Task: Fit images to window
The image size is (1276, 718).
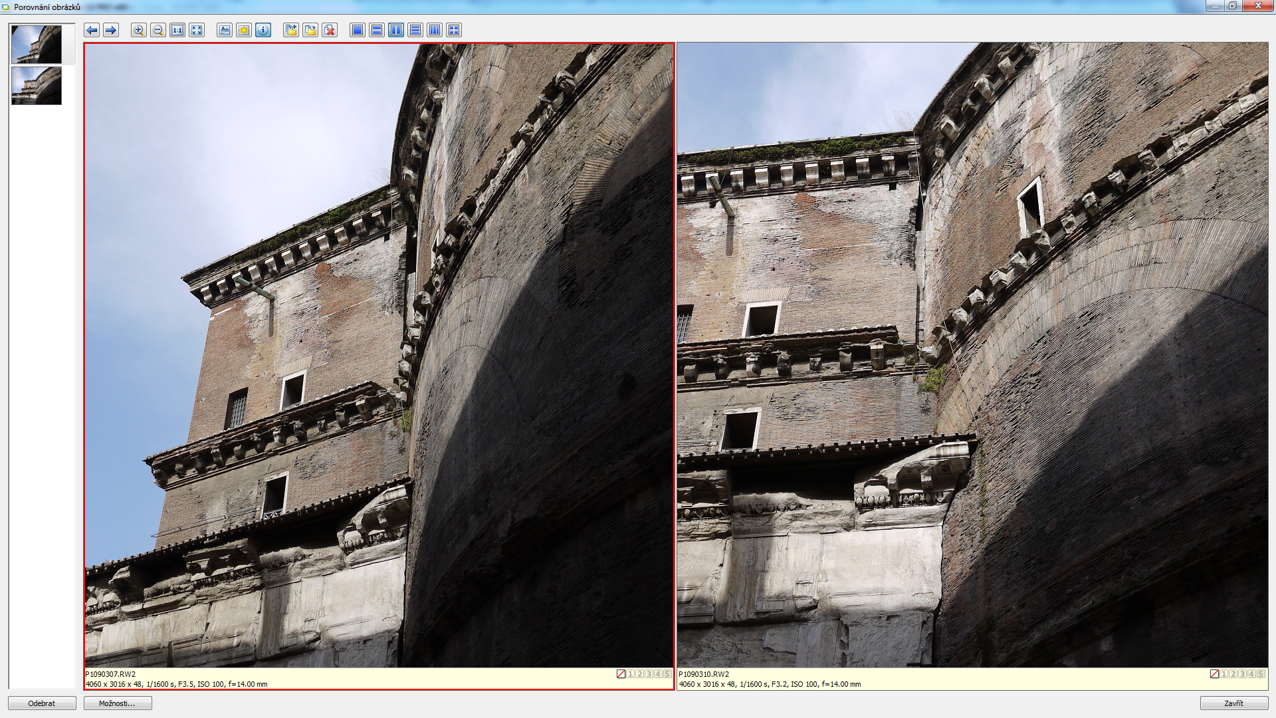Action: click(197, 31)
